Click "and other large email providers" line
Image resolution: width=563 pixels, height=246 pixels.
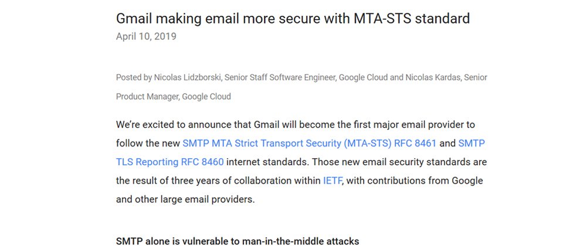pos(185,199)
